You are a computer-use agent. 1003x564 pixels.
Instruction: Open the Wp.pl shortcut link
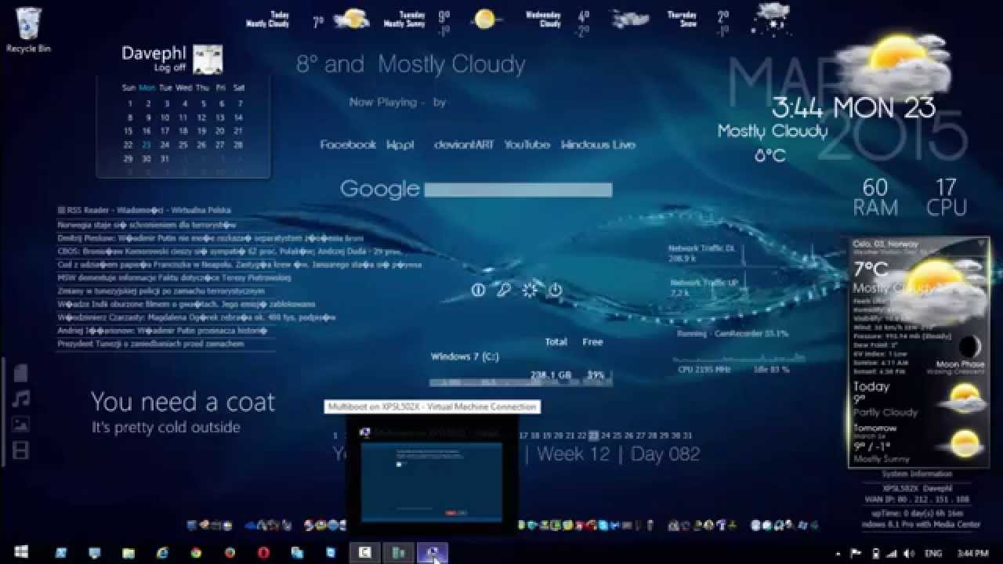point(400,145)
